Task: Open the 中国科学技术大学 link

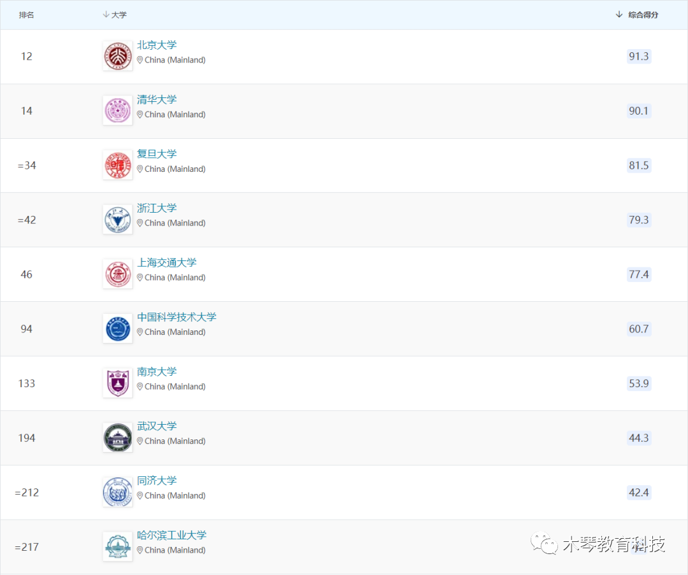Action: (176, 317)
